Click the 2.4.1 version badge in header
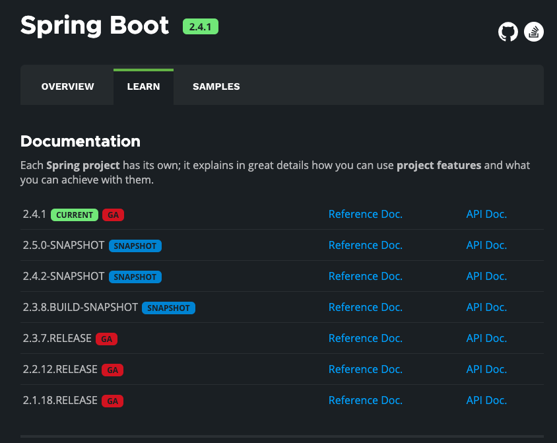This screenshot has width=557, height=443. coord(201,26)
